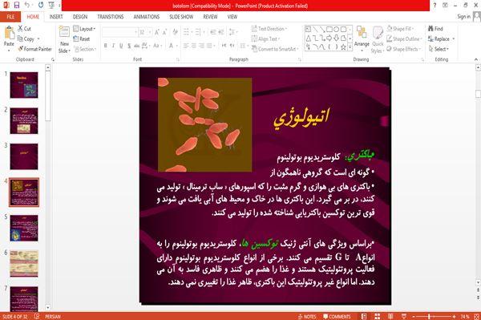The height and width of the screenshot is (320, 481).
Task: Open Shape Fill dropdown
Action: [400, 29]
